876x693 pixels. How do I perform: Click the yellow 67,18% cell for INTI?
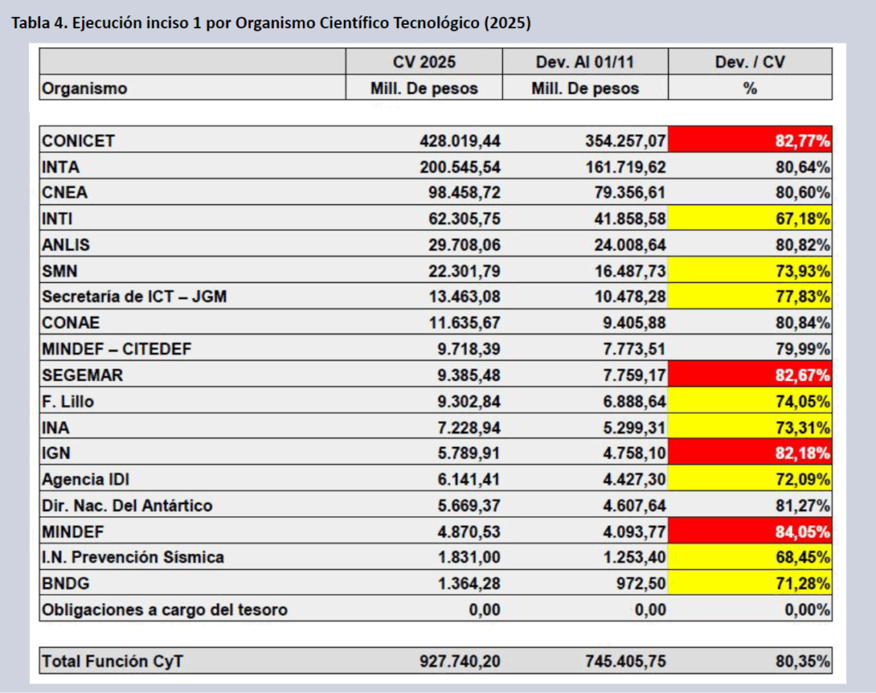(x=749, y=219)
